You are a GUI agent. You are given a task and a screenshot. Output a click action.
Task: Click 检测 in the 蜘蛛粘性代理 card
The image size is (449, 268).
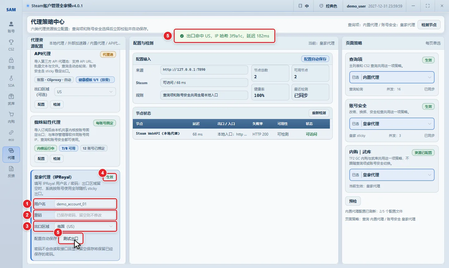pos(57,159)
